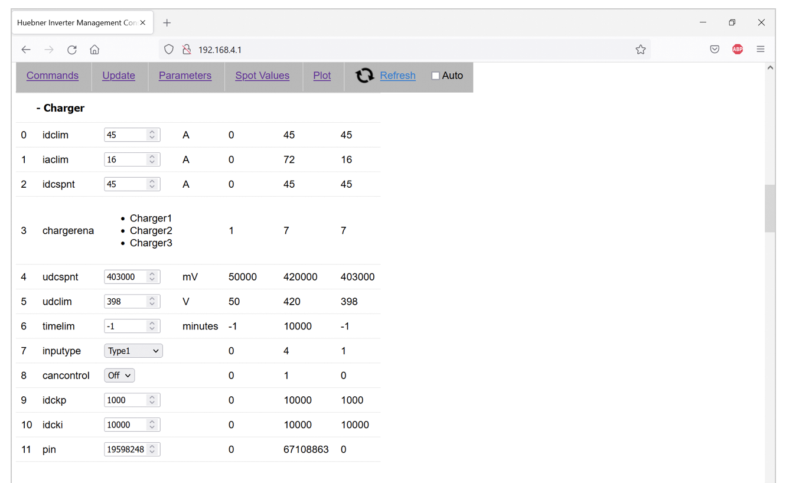Click the circular refresh arrows icon

tap(364, 76)
